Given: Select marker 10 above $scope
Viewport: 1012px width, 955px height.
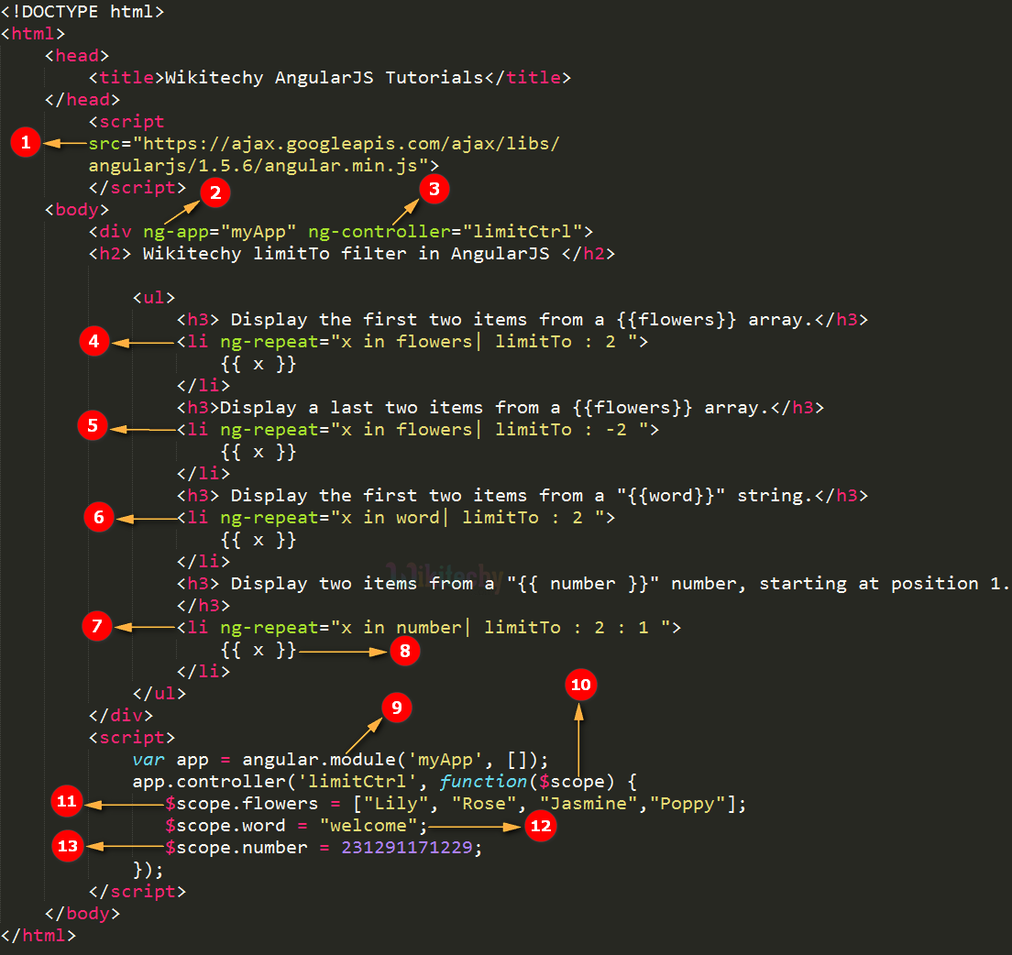Looking at the screenshot, I should (x=581, y=685).
